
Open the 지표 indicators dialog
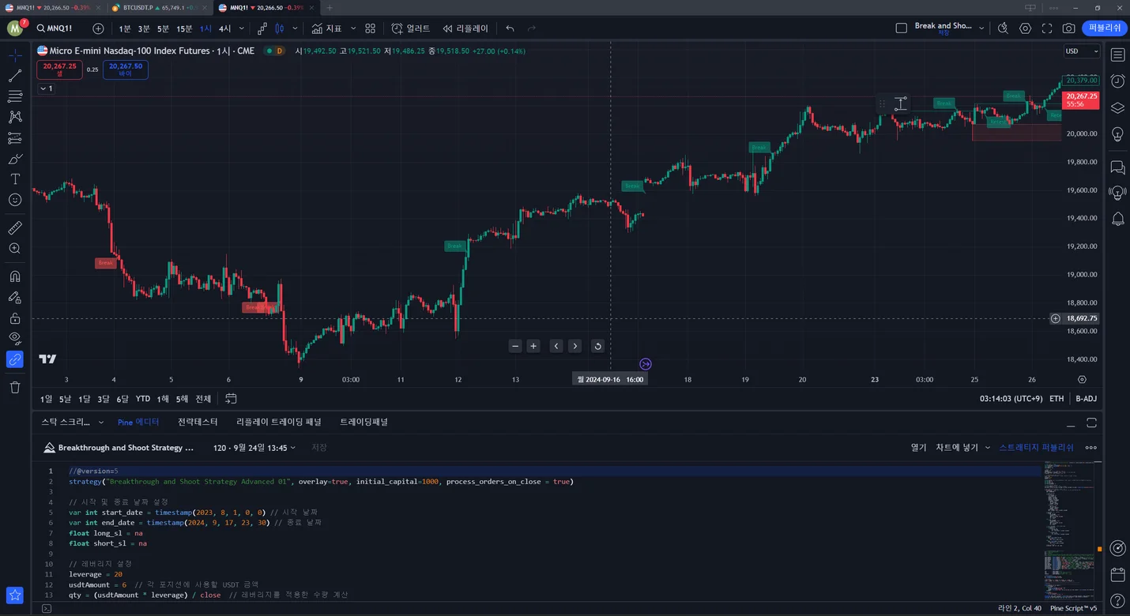327,28
